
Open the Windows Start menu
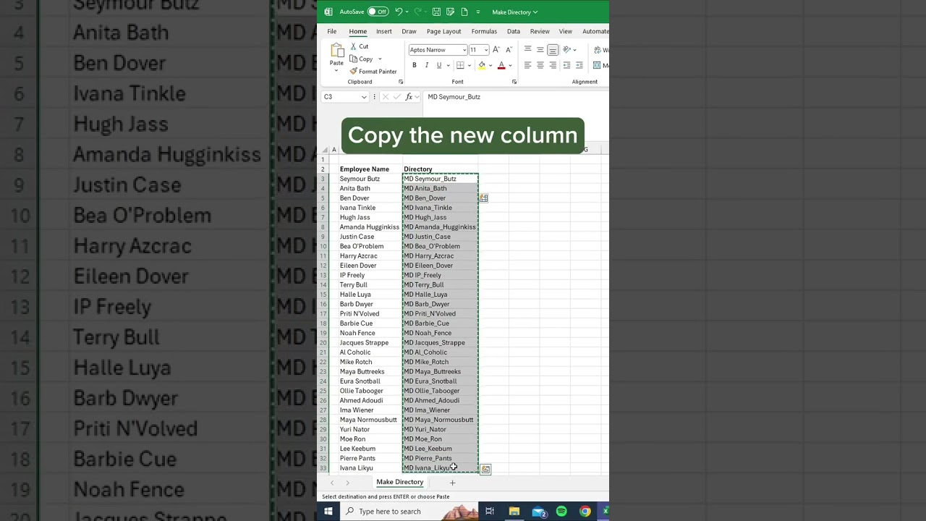click(x=328, y=512)
